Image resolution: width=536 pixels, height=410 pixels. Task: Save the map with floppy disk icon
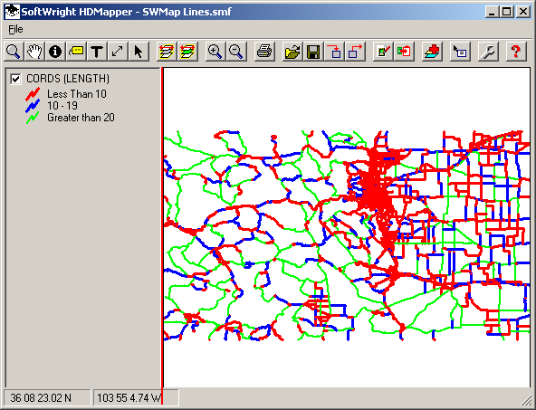point(313,52)
